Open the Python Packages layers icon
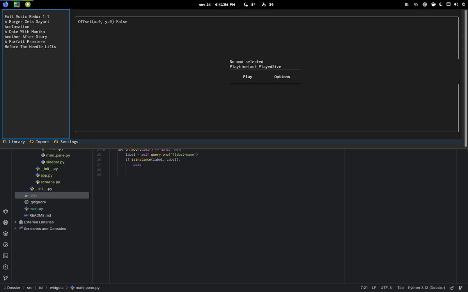Image resolution: width=468 pixels, height=292 pixels. (x=5, y=234)
